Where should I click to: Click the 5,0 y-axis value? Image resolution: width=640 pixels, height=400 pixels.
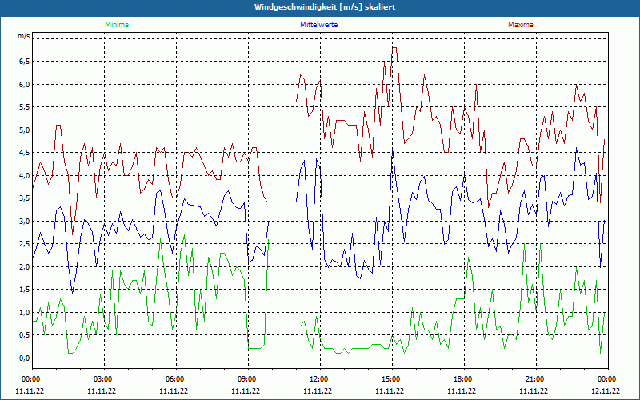[x=24, y=130]
